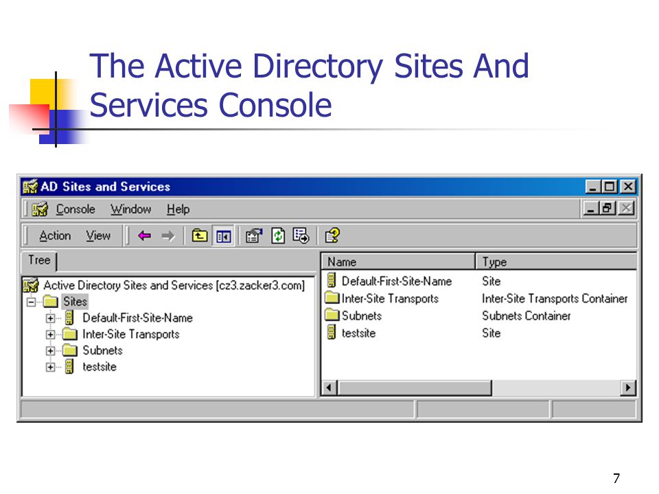659x494 pixels.
Task: Collapse the Sites tree node
Action: point(31,302)
